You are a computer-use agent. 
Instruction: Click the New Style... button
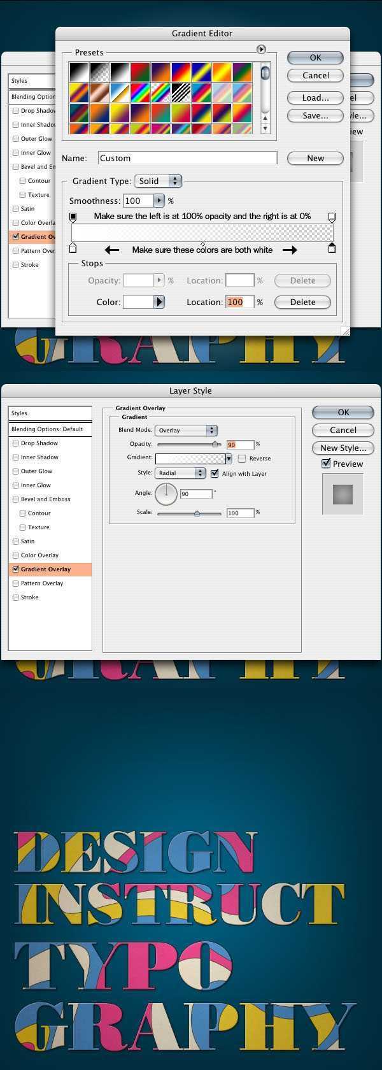pyautogui.click(x=343, y=448)
